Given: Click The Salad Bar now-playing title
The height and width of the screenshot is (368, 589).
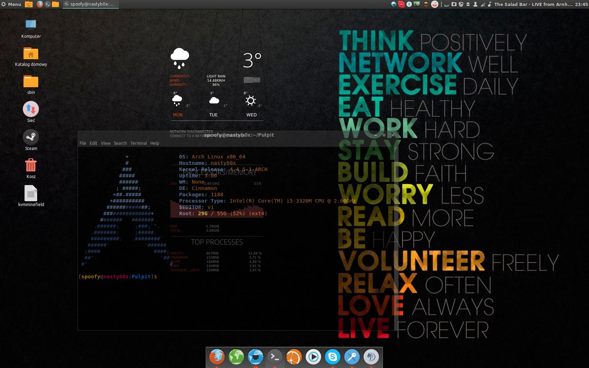Looking at the screenshot, I should coord(533,4).
